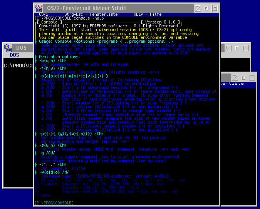Click 'Start session ma[X]imized' line
Screen dimensions: 260x209
pyautogui.click(x=109, y=130)
